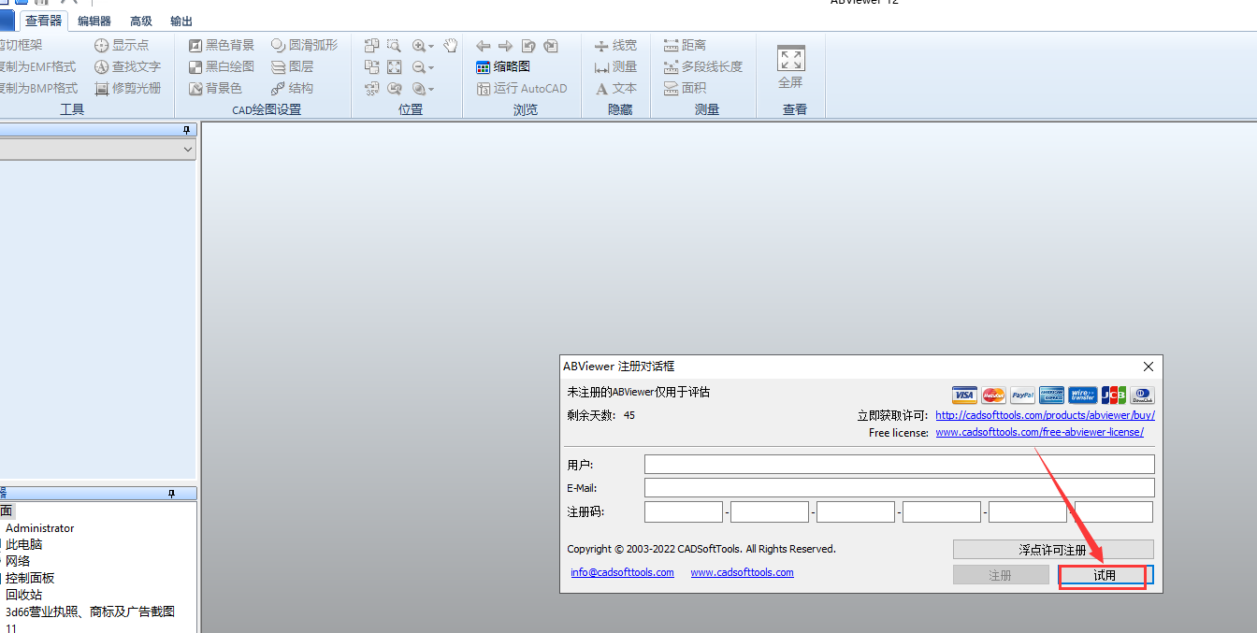The width and height of the screenshot is (1257, 633).
Task: Toggle the 显示点 show point tool
Action: point(122,45)
